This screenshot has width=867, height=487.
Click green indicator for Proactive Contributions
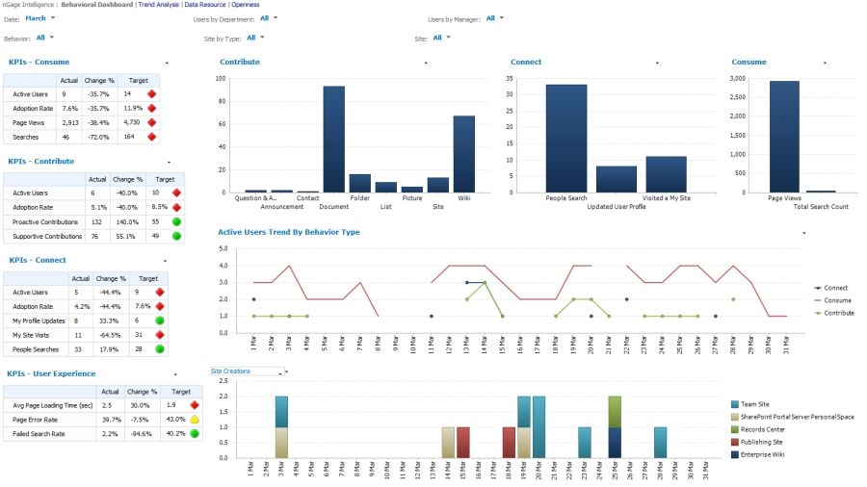(x=176, y=221)
